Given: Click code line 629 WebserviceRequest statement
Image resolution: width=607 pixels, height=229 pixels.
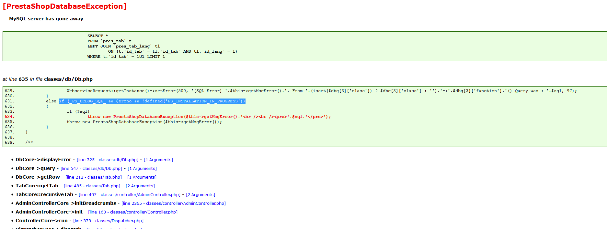Looking at the screenshot, I should (322, 91).
